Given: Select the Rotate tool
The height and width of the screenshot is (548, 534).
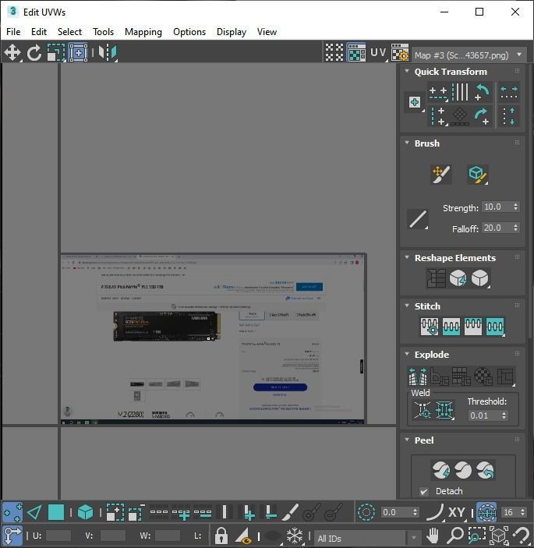Looking at the screenshot, I should click(34, 53).
